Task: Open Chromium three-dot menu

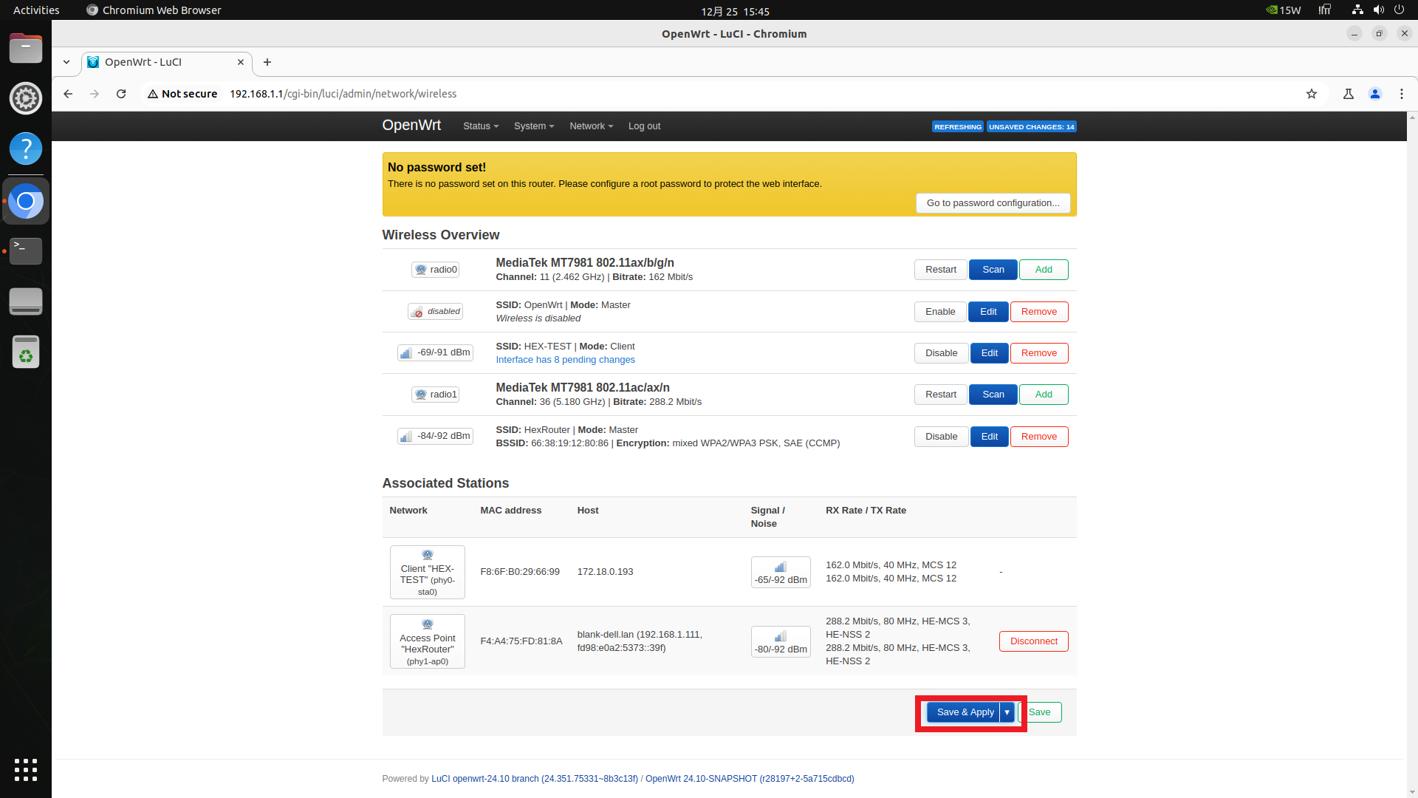Action: (1401, 94)
